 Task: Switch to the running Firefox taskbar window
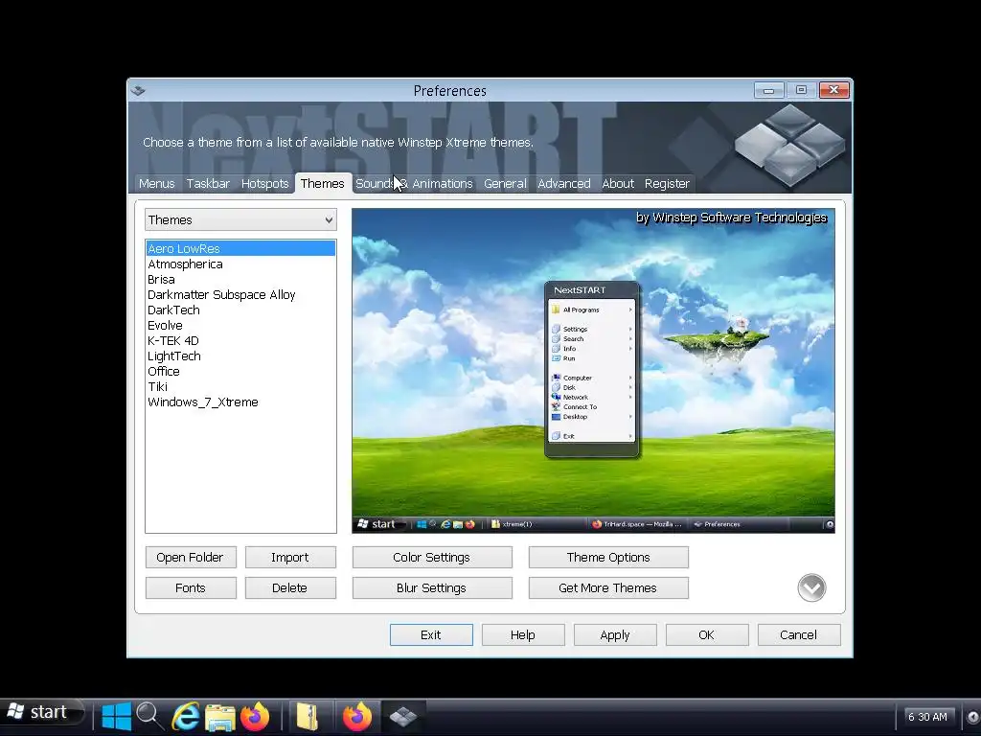pyautogui.click(x=356, y=716)
